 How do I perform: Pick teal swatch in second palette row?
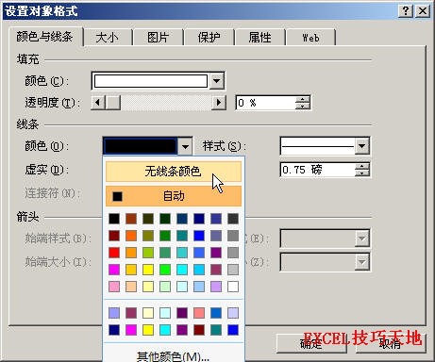[x=182, y=236]
